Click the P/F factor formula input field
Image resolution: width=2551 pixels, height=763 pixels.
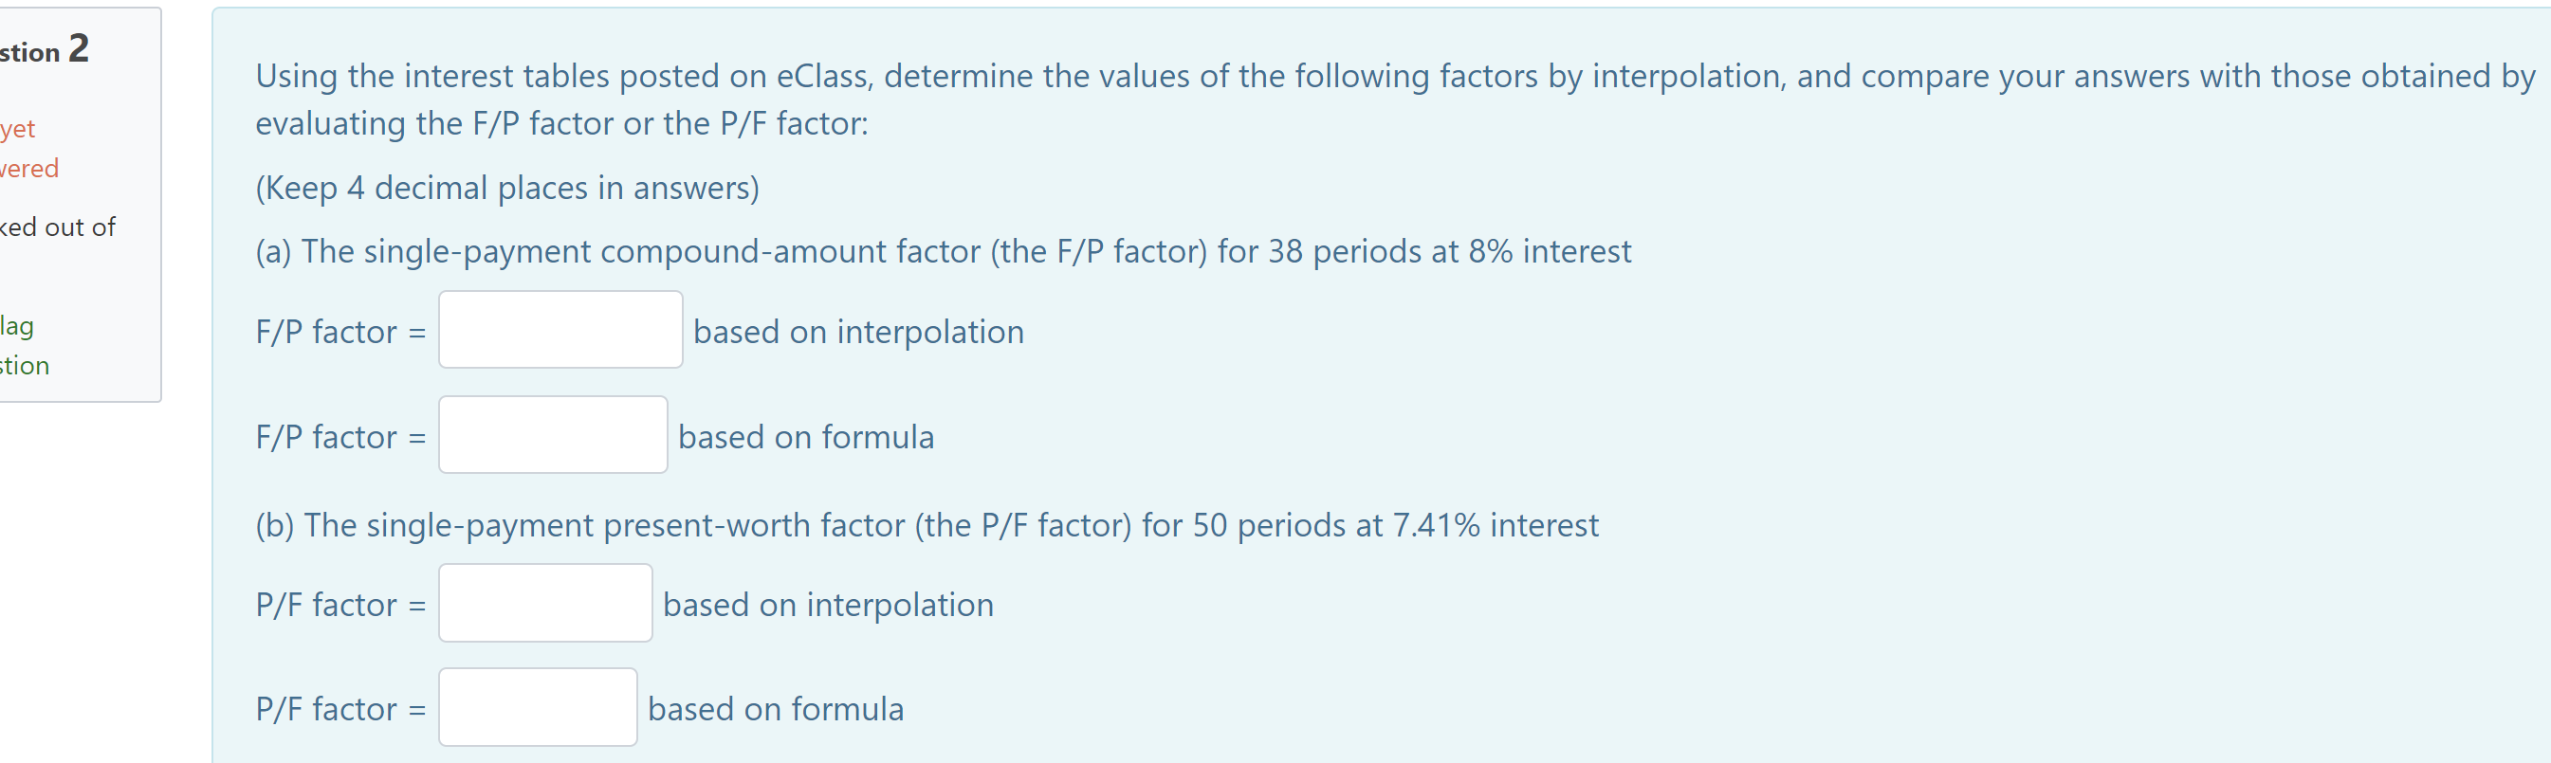[537, 706]
